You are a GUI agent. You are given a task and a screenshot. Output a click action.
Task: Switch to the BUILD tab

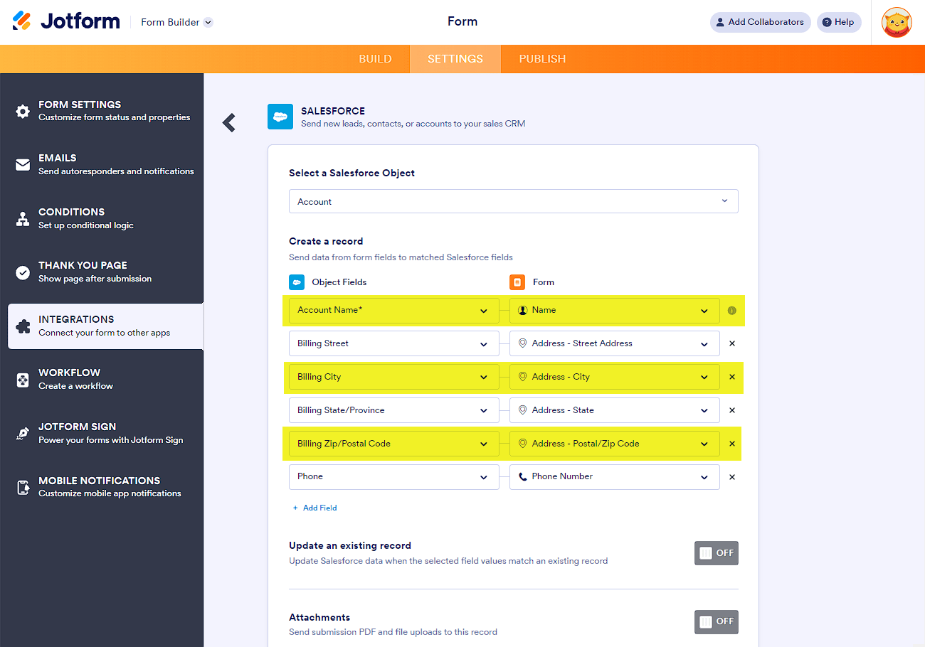(x=375, y=59)
